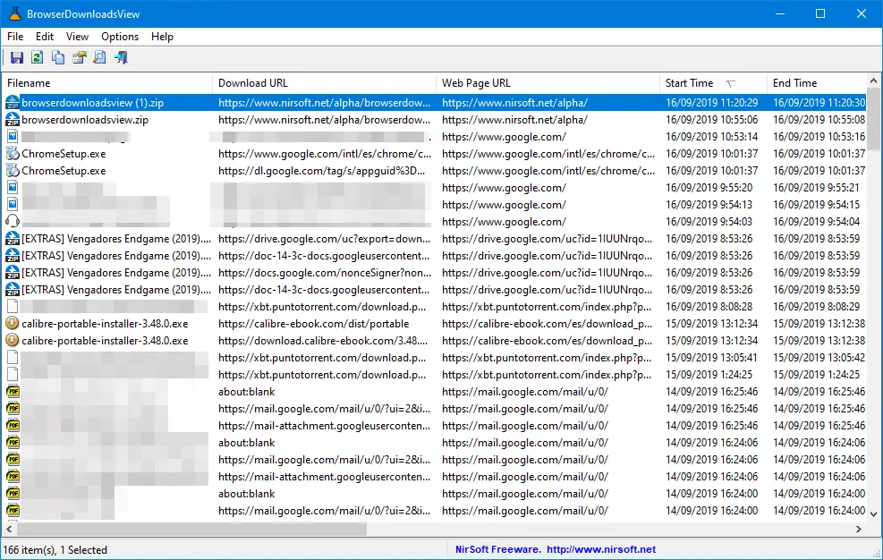Open the http://www.nirsoft.net link in status bar
Viewport: 883px width, 560px height.
click(x=601, y=549)
